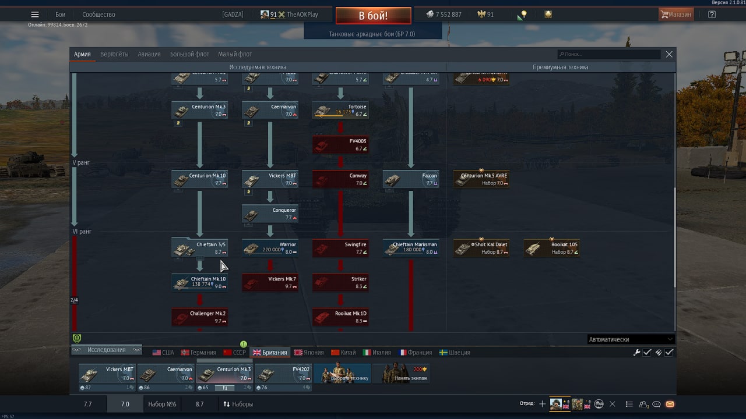Select the Conqueror tank in tree
Screen dimensions: 746x419
[270, 214]
